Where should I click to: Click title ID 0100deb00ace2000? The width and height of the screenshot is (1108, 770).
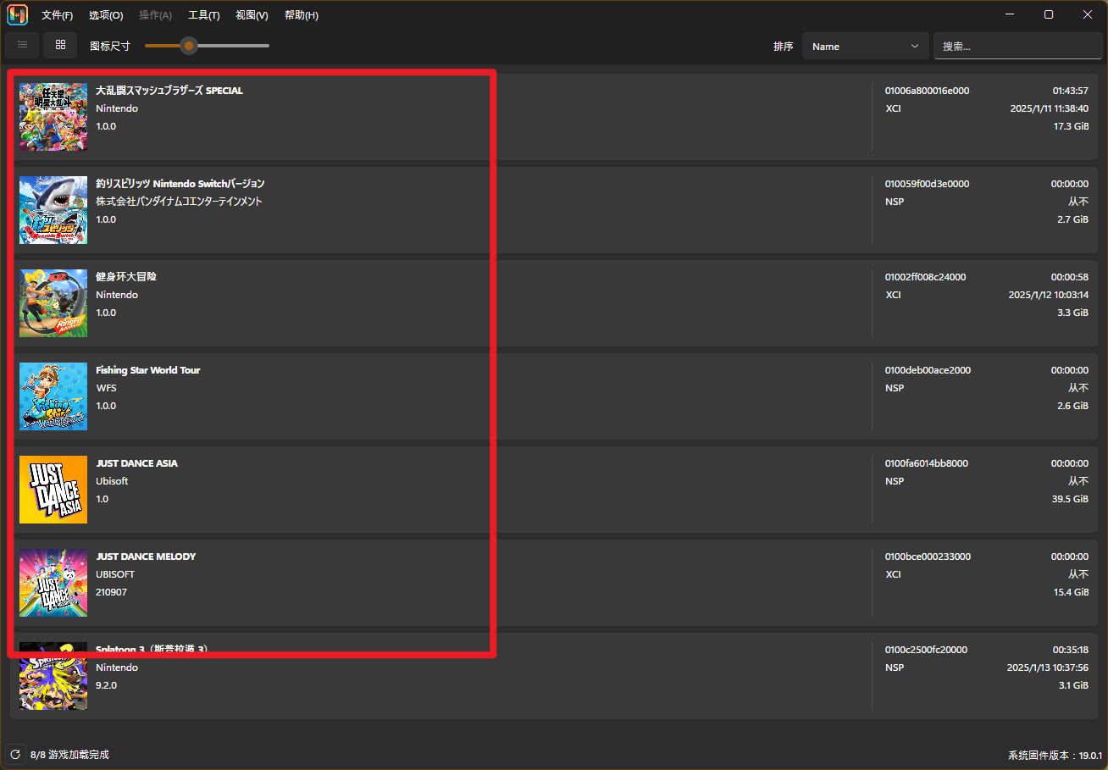click(x=928, y=370)
